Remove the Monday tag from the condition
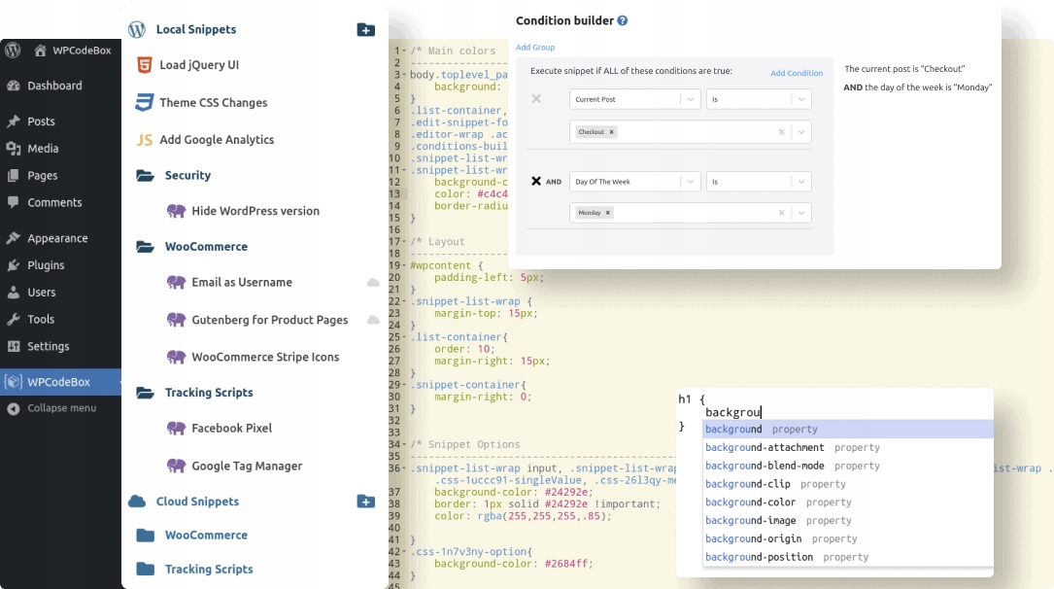The height and width of the screenshot is (589, 1054). click(608, 213)
